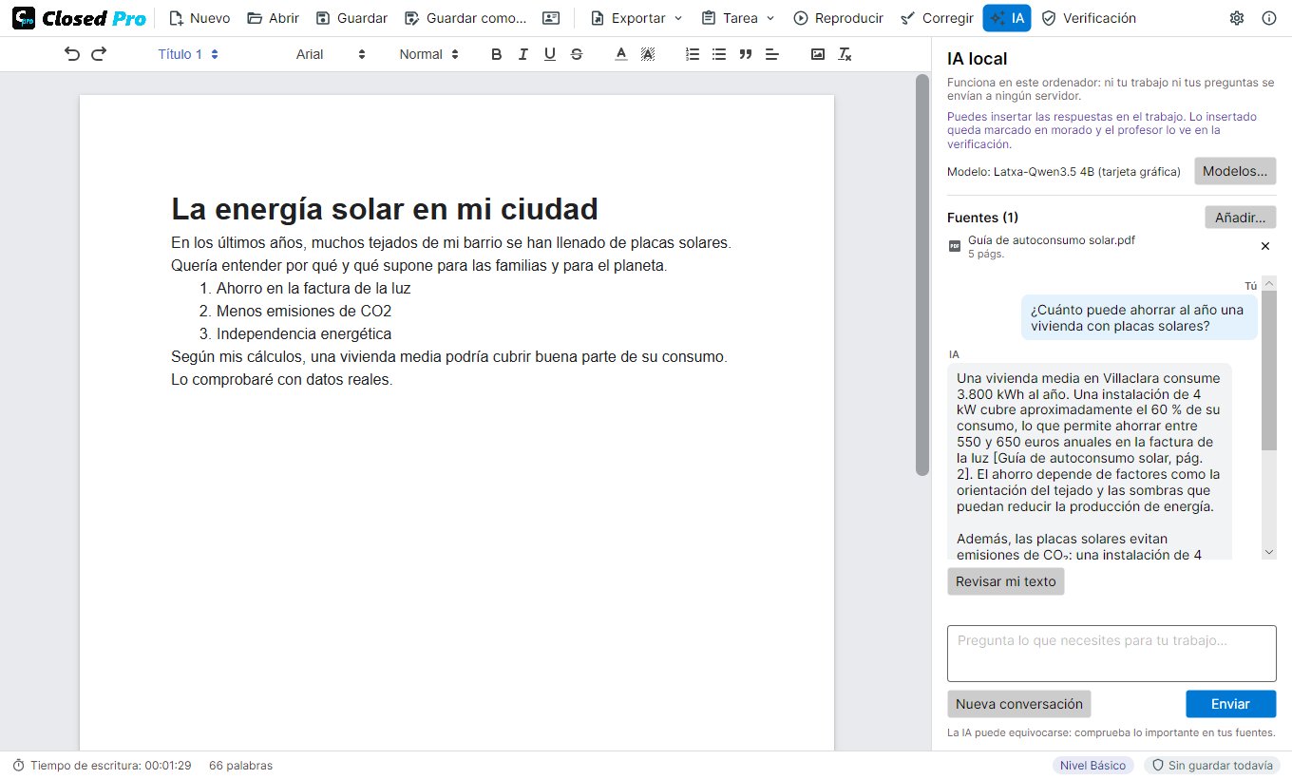Add a source with Añadir...
Viewport: 1292px width, 779px height.
pyautogui.click(x=1241, y=218)
